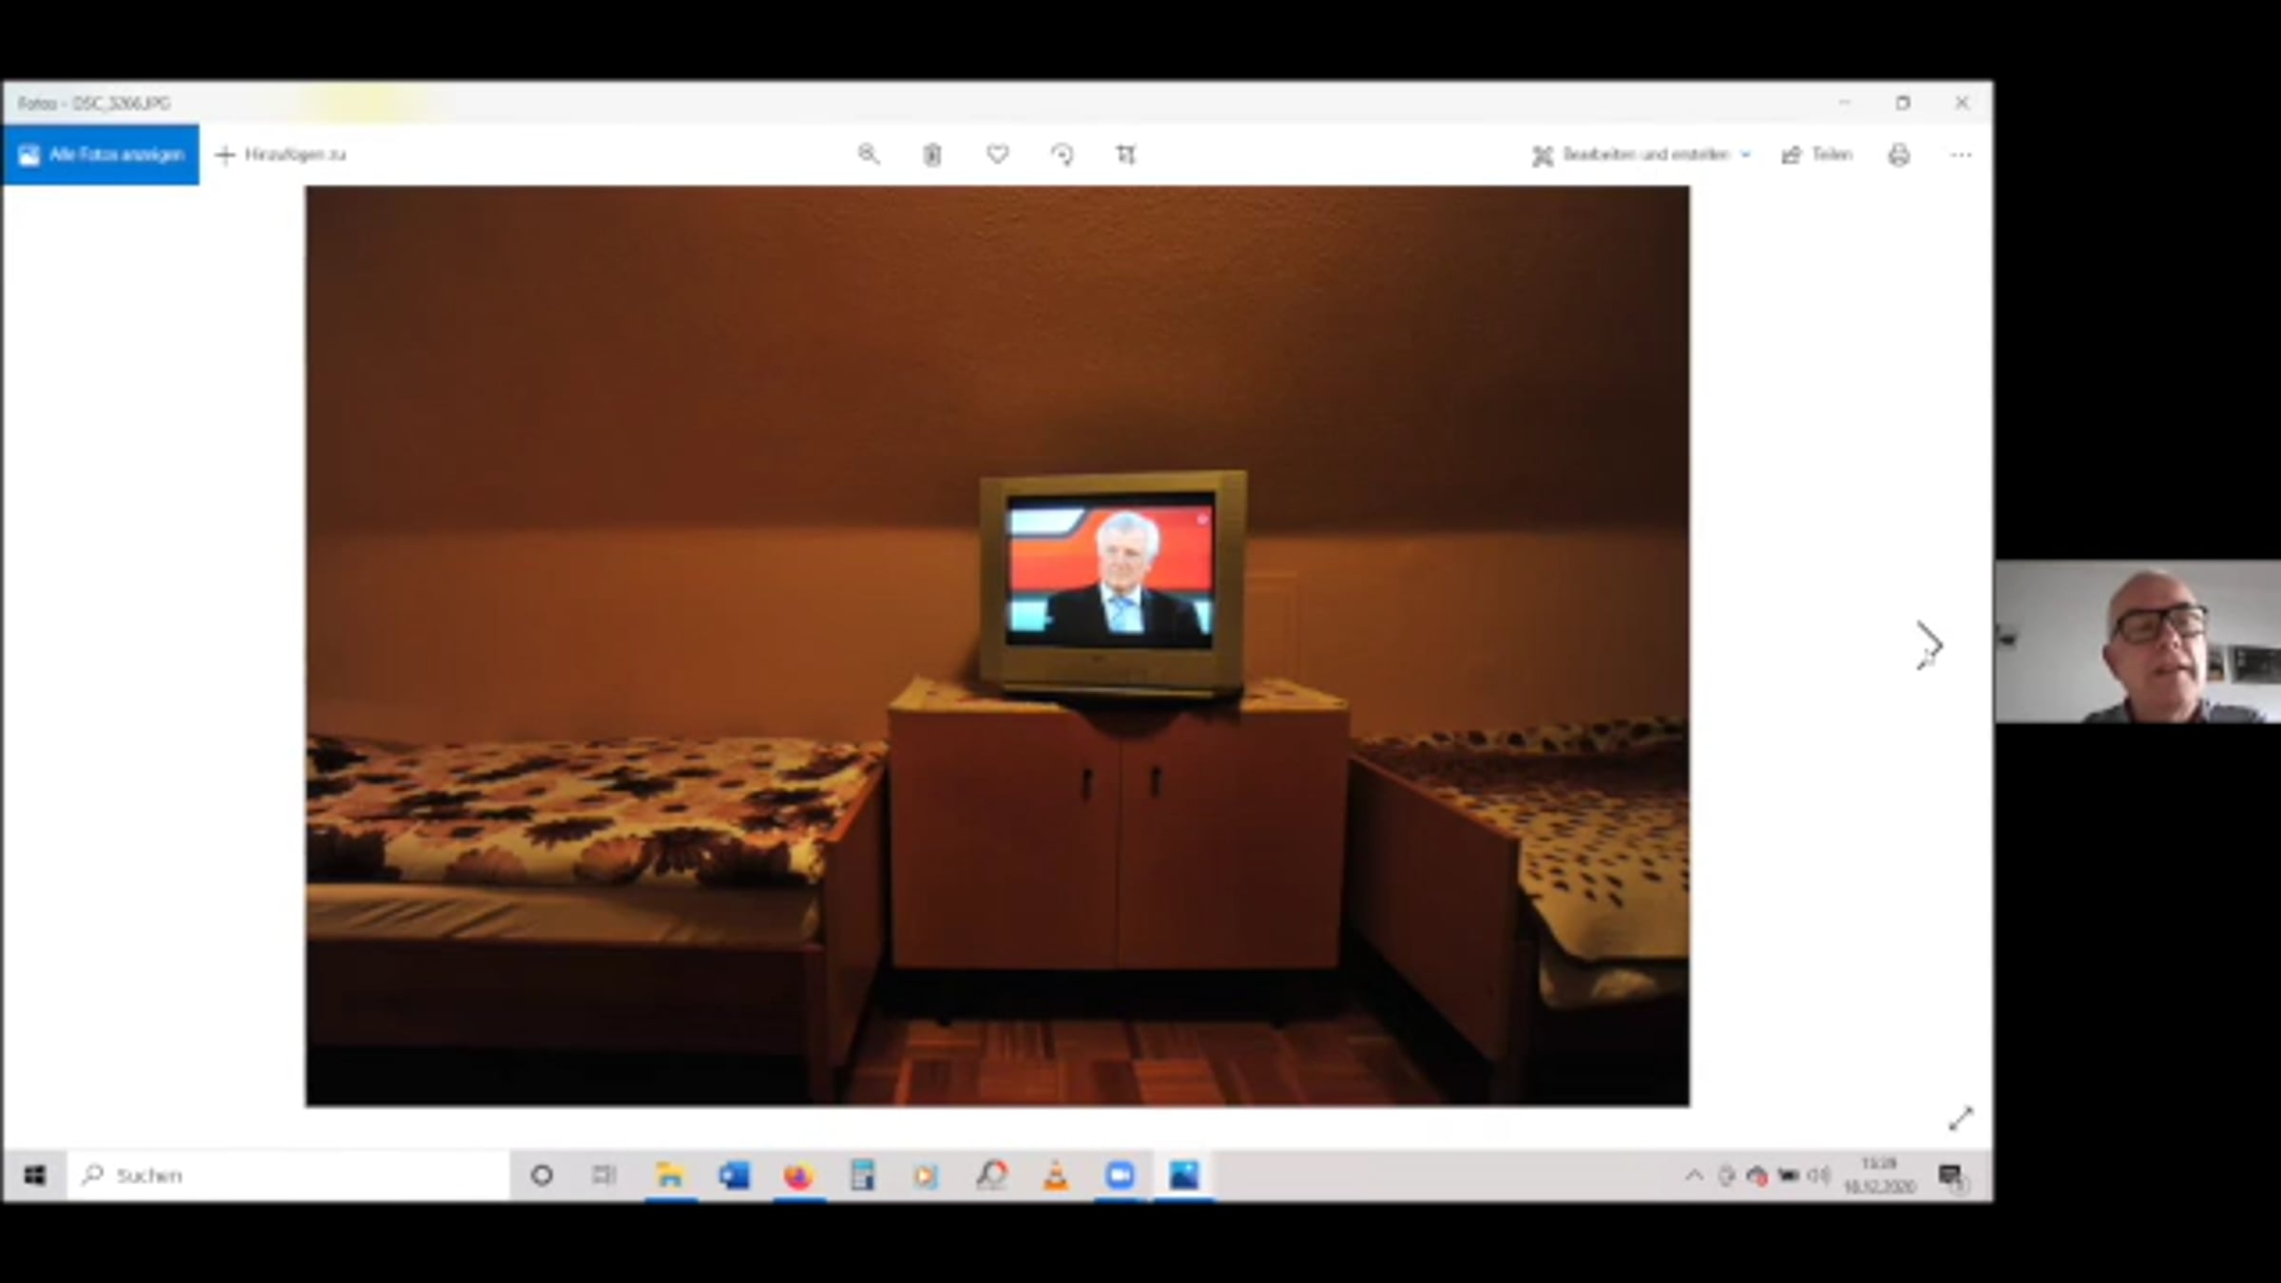
Task: Delete photo with the trash icon
Action: (x=932, y=155)
